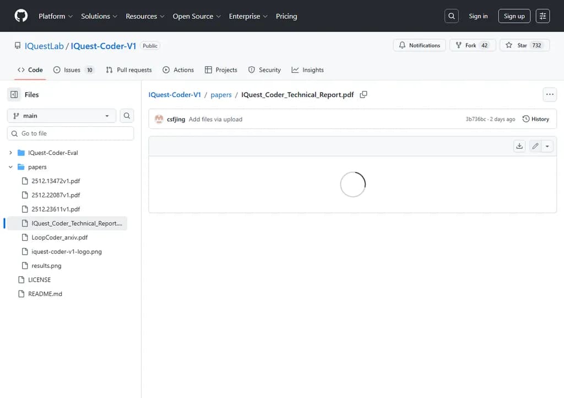The width and height of the screenshot is (564, 398).
Task: Open the file finder magnifier beside branch selector
Action: pos(127,115)
